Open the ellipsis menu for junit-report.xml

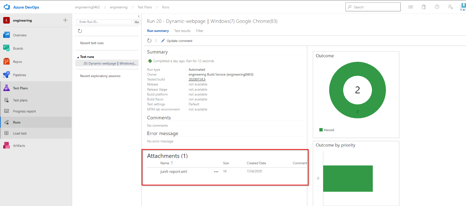pyautogui.click(x=216, y=172)
